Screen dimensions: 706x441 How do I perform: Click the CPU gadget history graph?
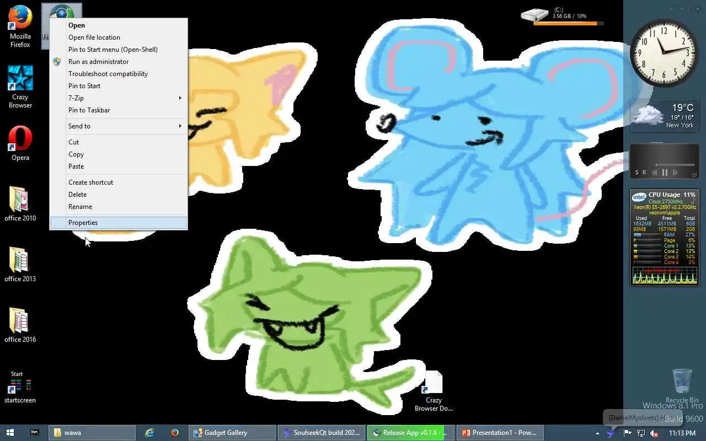(664, 275)
